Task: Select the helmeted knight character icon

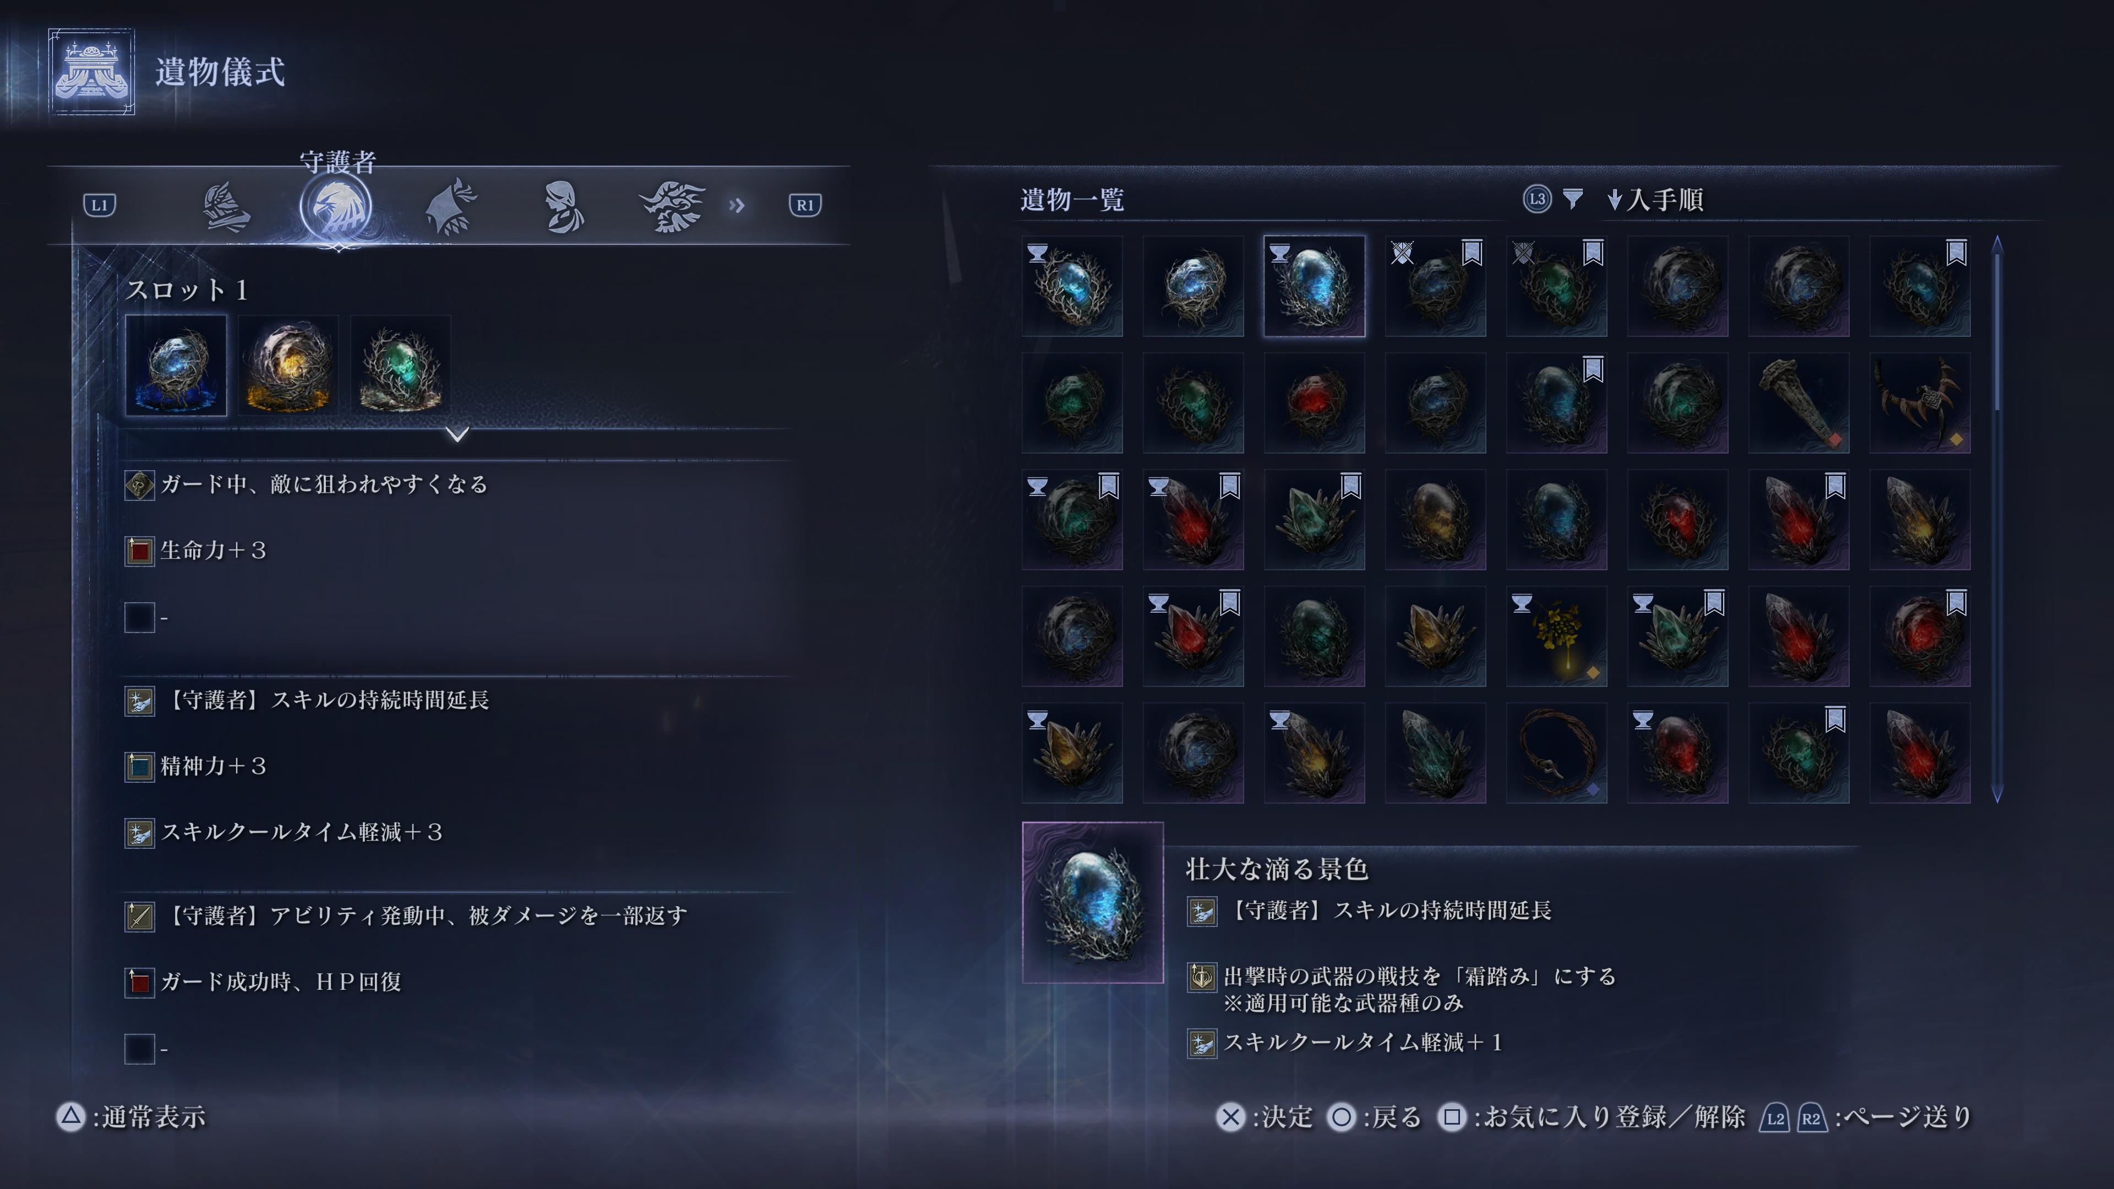Action: pos(226,206)
